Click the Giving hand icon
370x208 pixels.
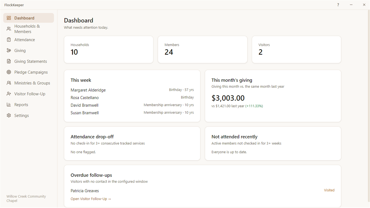9,50
